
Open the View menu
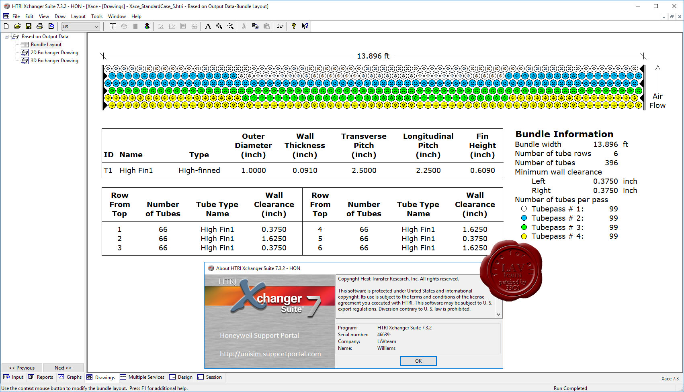pos(44,16)
